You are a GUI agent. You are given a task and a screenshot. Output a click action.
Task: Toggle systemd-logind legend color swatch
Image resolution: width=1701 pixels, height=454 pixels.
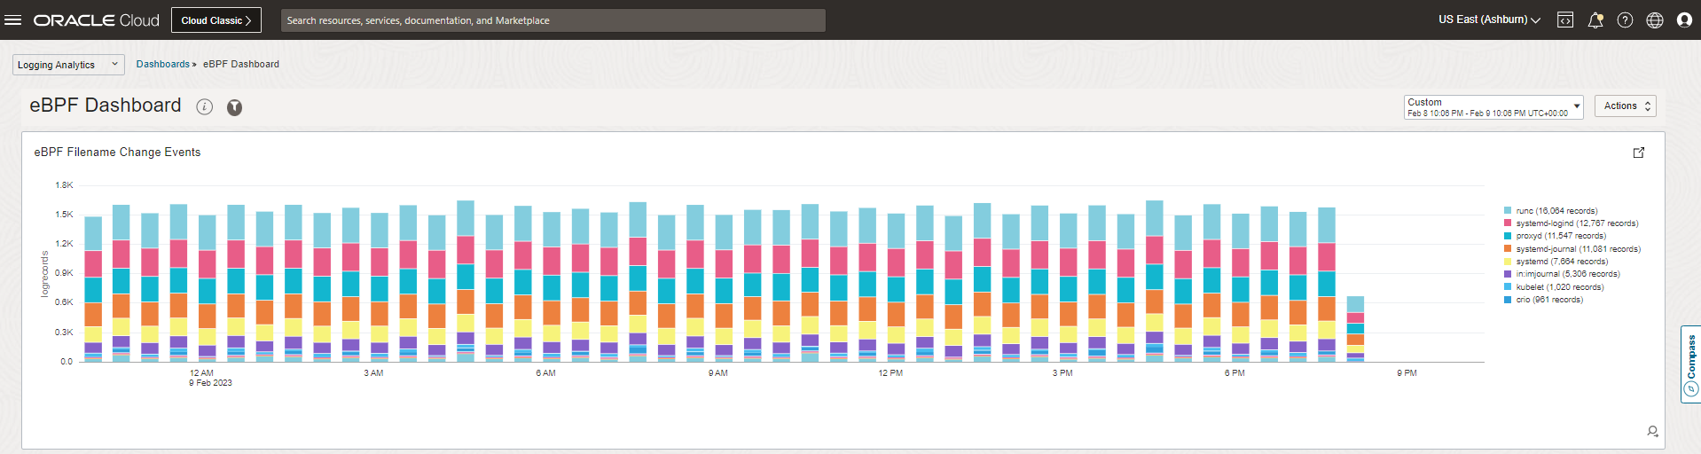pyautogui.click(x=1508, y=223)
